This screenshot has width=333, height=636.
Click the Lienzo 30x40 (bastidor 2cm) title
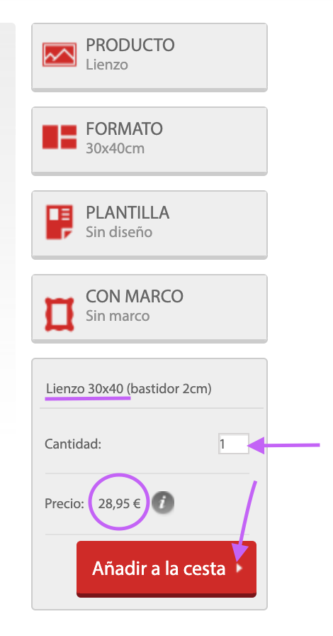click(129, 389)
